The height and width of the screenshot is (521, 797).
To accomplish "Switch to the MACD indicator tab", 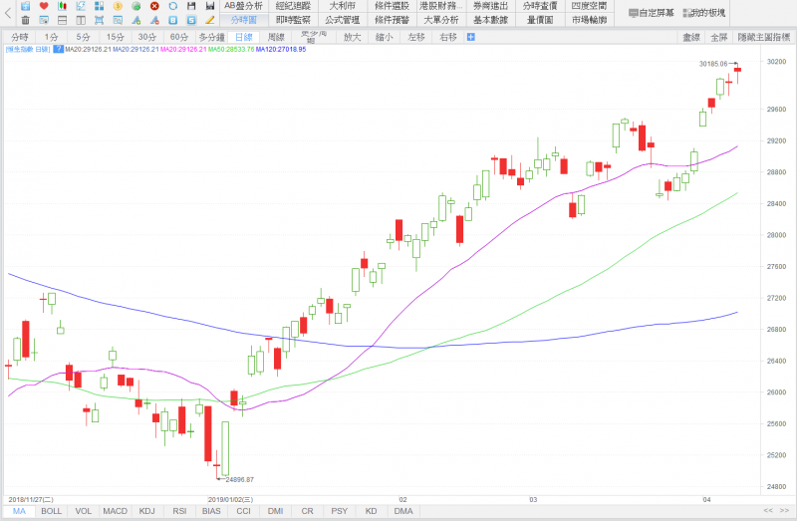I will 115,511.
